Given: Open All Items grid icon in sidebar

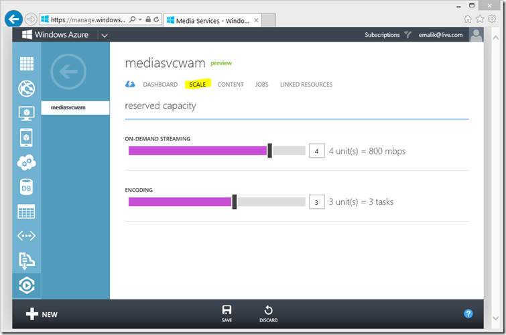Looking at the screenshot, I should coord(26,64).
